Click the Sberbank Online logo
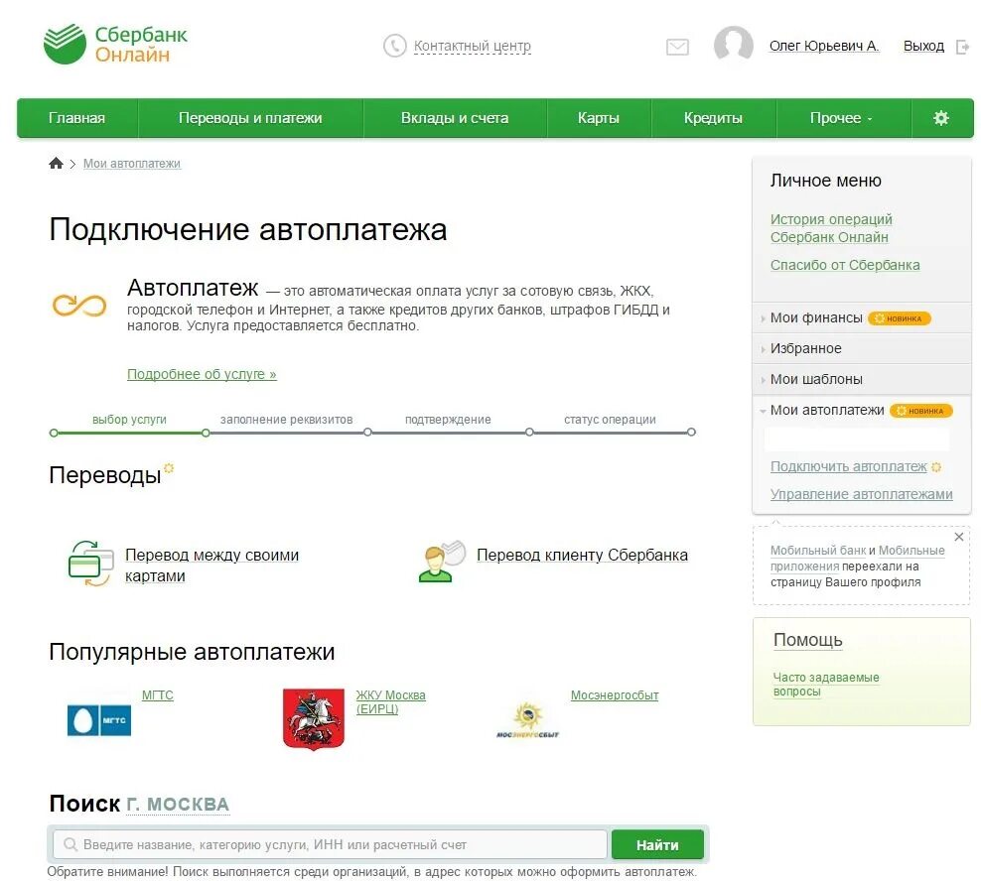 point(116,44)
